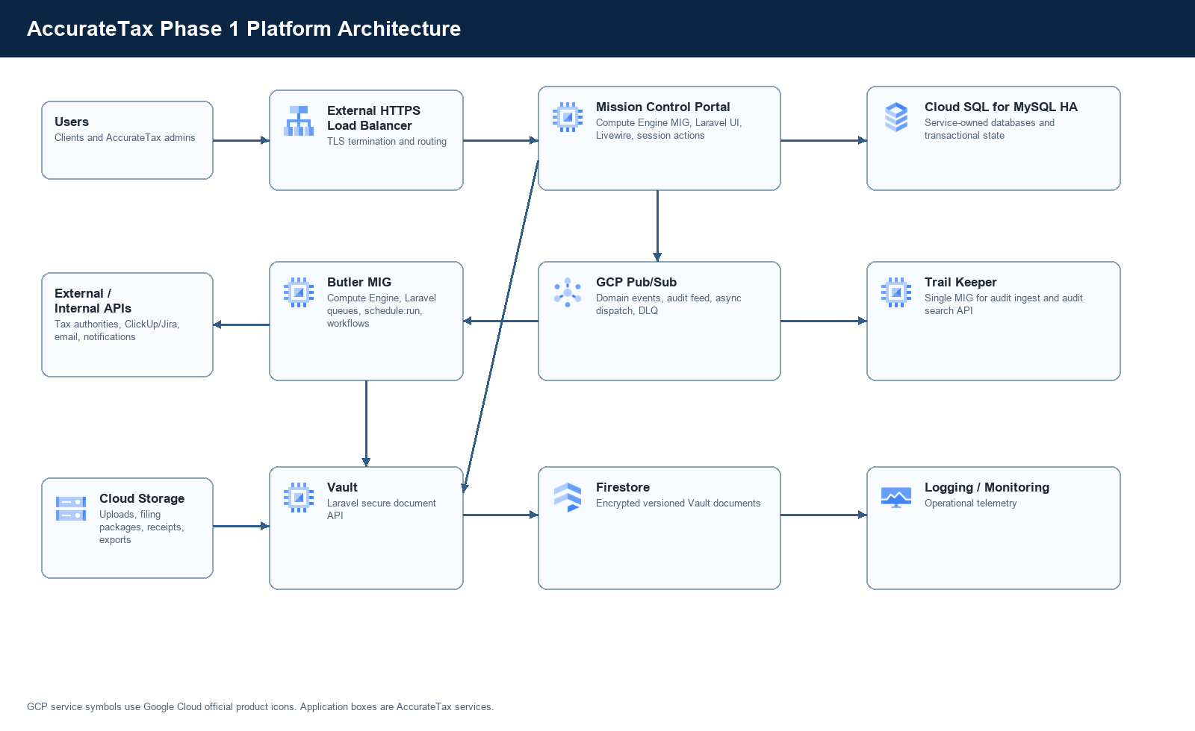Screen dimensions: 1195x731
Task: Click the 'Compute Engine MIG, Laravel UI' description
Action: point(668,129)
